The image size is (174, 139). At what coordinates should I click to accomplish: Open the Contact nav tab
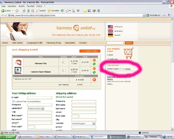point(83,43)
